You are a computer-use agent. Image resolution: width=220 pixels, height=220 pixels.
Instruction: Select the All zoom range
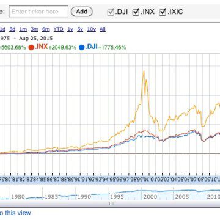103,29
